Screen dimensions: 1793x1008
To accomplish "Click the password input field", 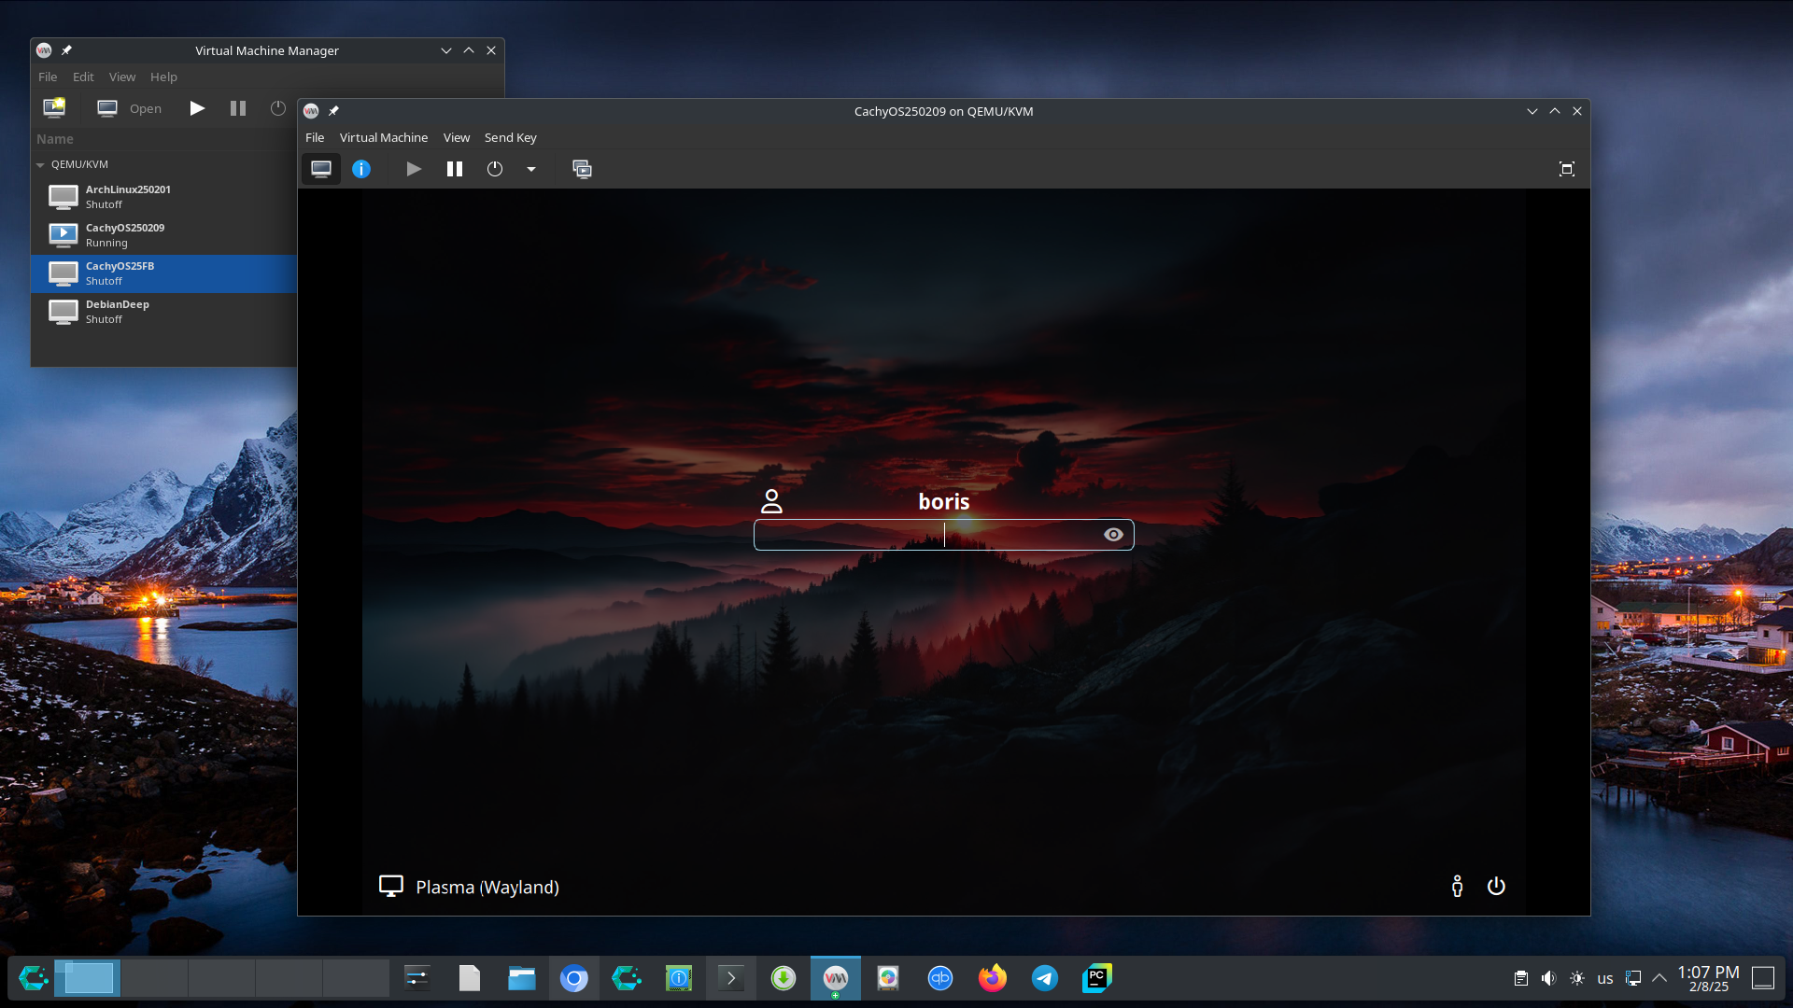I will pos(925,535).
